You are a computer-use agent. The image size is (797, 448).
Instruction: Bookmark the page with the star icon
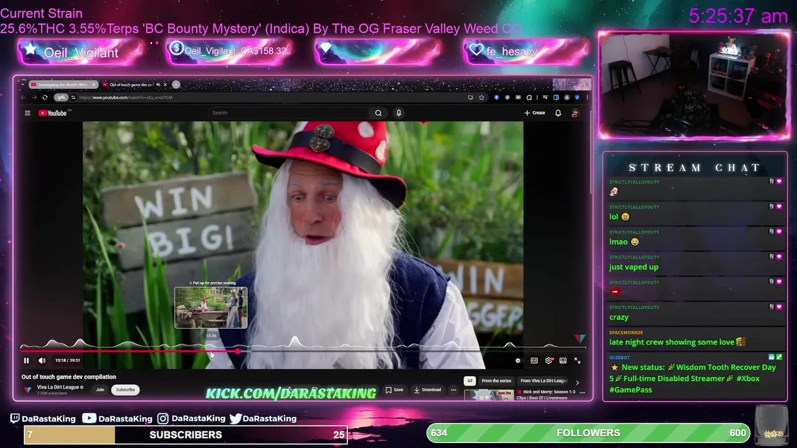click(x=481, y=97)
